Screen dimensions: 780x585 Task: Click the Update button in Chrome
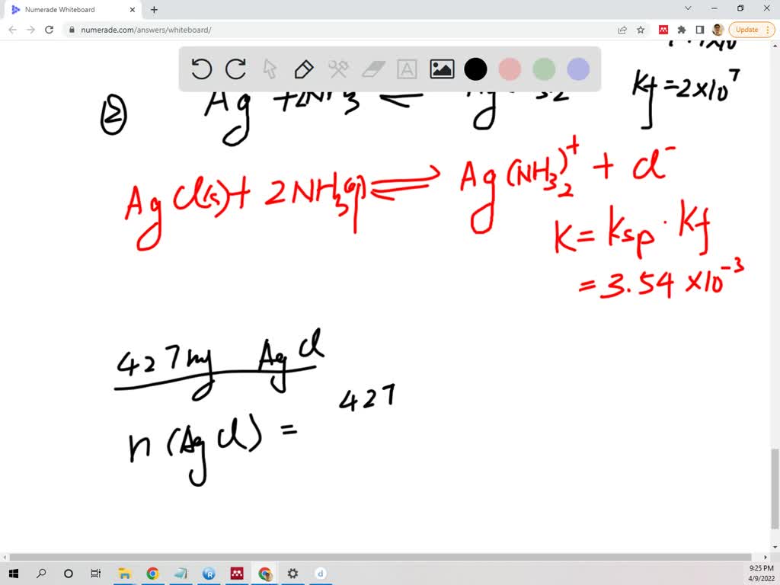tap(746, 30)
